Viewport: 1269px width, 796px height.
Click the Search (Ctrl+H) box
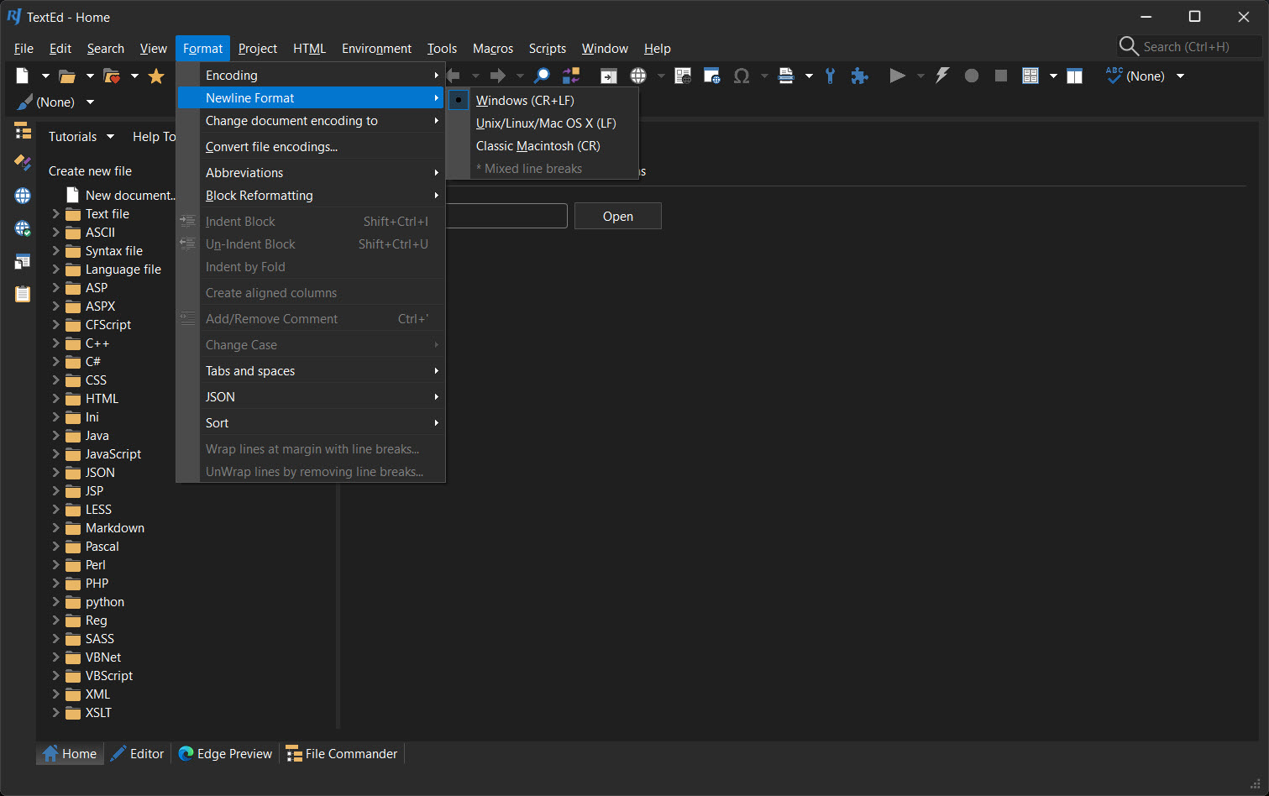coord(1190,47)
